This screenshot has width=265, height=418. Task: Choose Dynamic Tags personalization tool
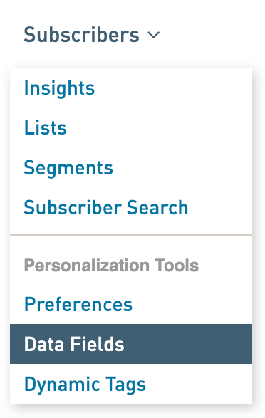85,385
